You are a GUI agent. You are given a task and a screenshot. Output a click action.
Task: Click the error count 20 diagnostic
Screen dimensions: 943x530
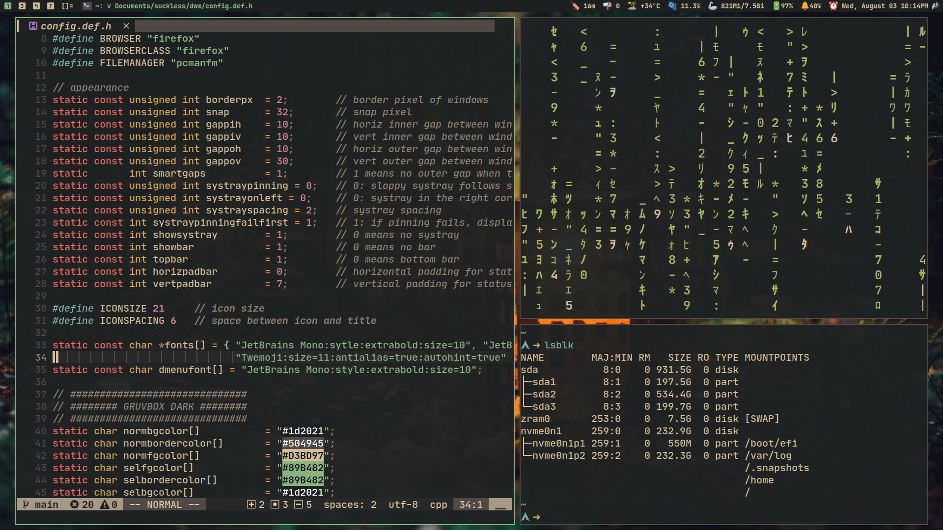pyautogui.click(x=82, y=504)
